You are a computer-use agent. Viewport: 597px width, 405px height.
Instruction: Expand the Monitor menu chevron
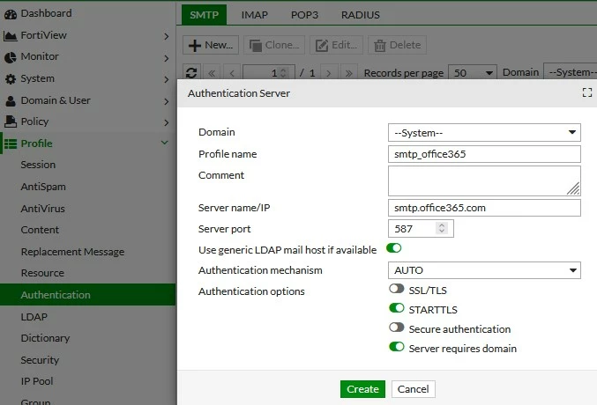167,58
